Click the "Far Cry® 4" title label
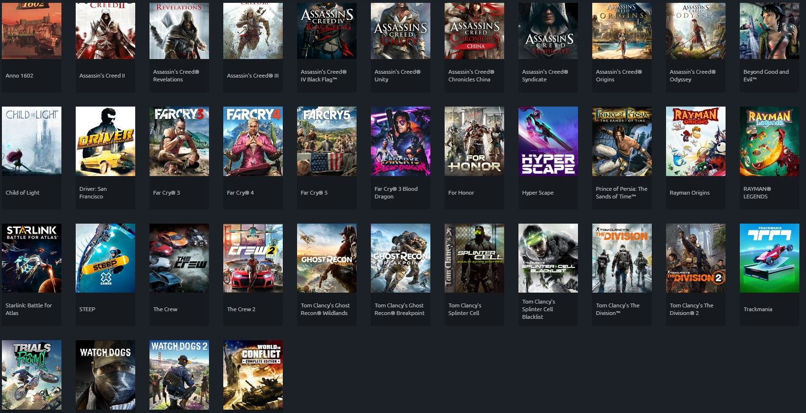This screenshot has width=806, height=413. point(240,193)
